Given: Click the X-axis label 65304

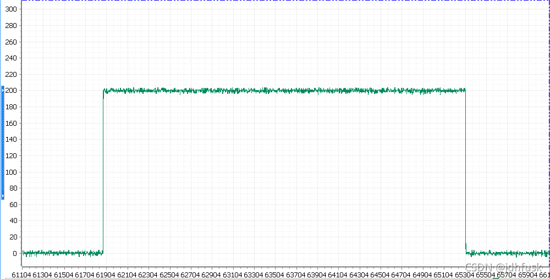Looking at the screenshot, I should [x=464, y=275].
